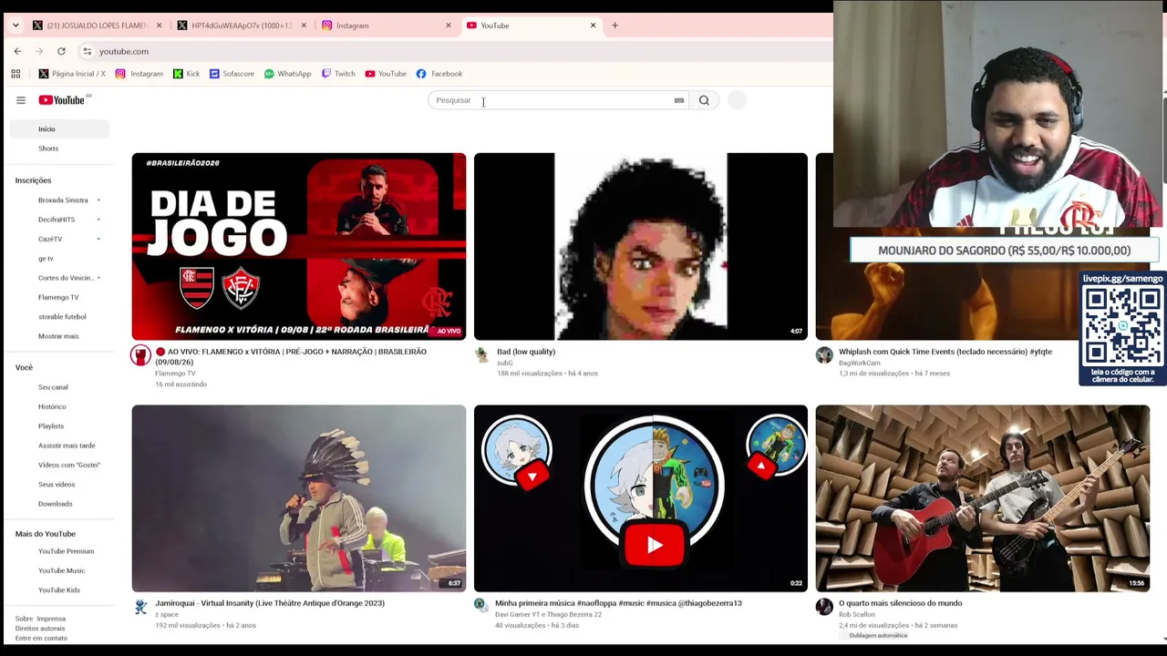Open Flamengo TV in the subscriptions sidebar
The height and width of the screenshot is (656, 1167).
(x=58, y=297)
